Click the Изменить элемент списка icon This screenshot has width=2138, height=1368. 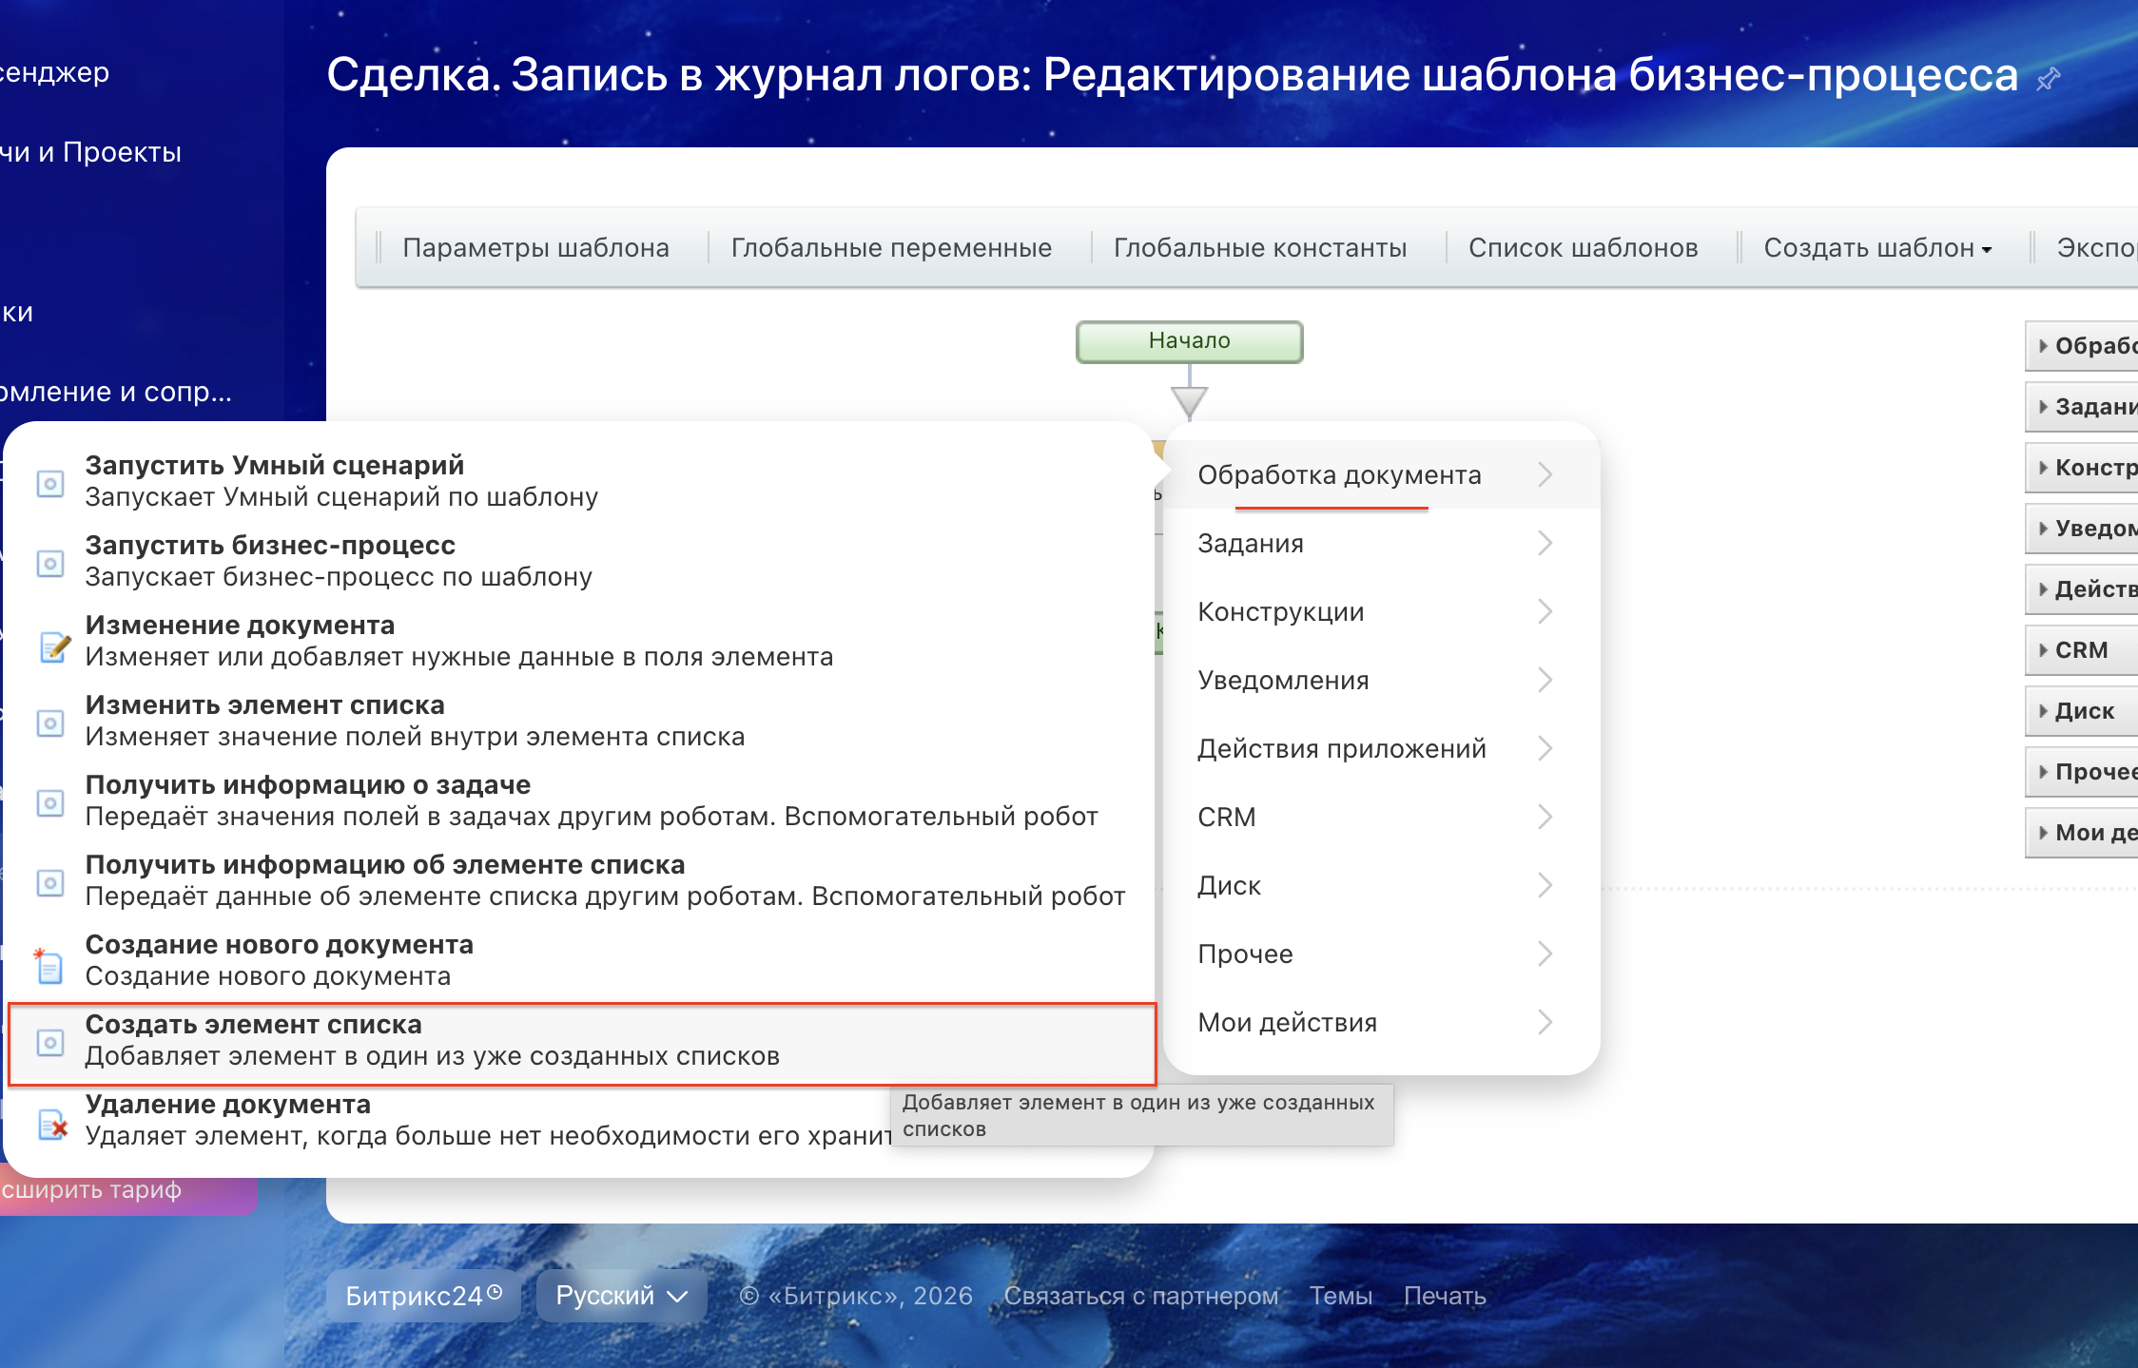click(50, 723)
